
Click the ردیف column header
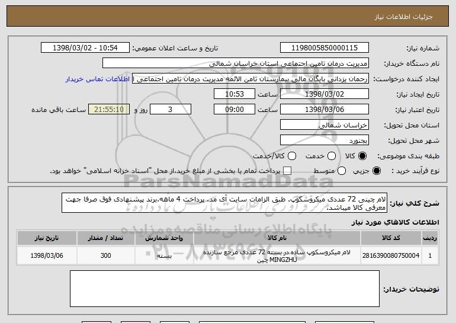pyautogui.click(x=430, y=238)
